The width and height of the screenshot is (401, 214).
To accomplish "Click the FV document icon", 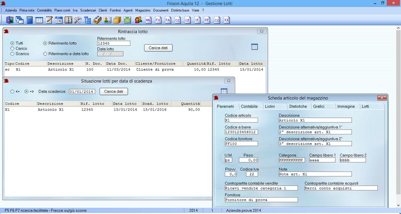I will [x=158, y=20].
